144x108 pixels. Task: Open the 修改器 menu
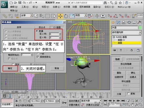(67, 7)
